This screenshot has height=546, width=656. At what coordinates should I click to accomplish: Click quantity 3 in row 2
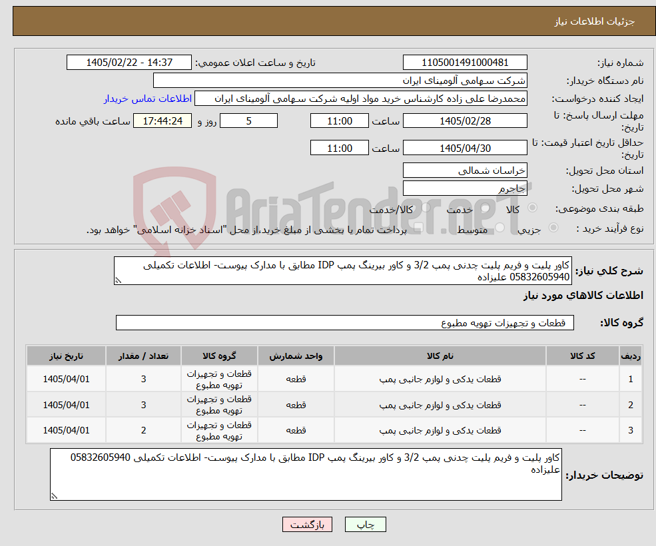click(x=143, y=405)
